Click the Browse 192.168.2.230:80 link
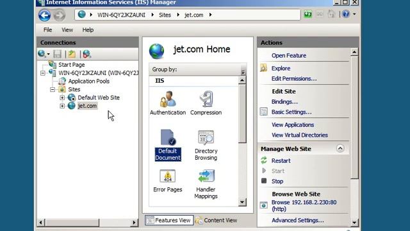This screenshot has width=410, height=231. [x=304, y=205]
